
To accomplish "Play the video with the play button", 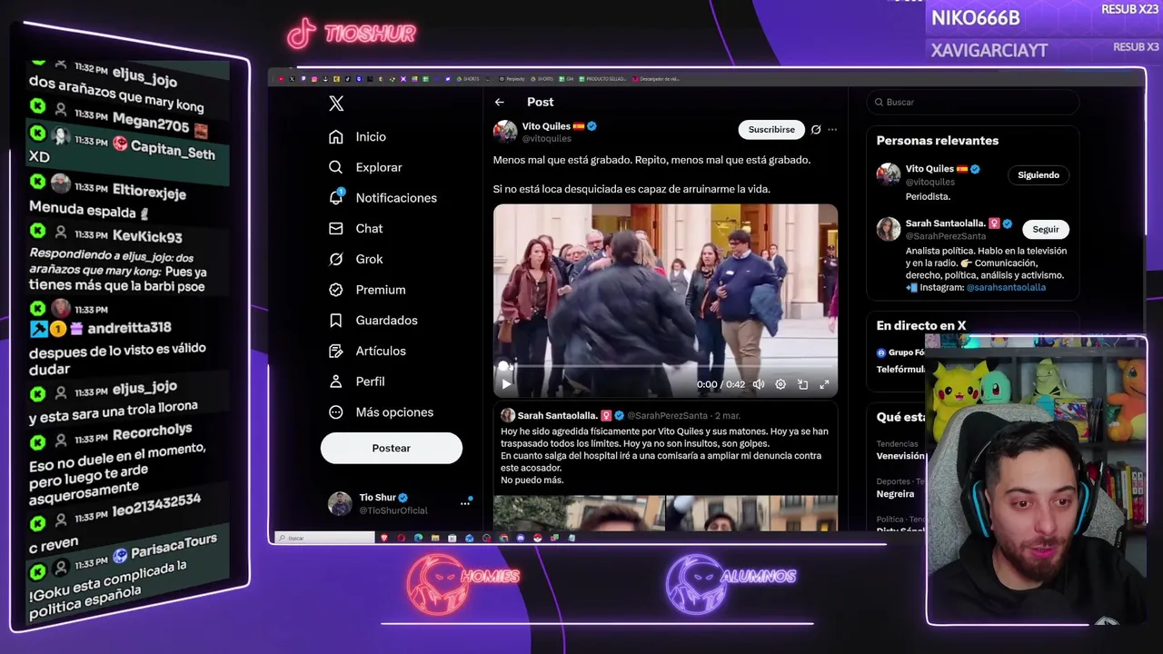I will (506, 384).
